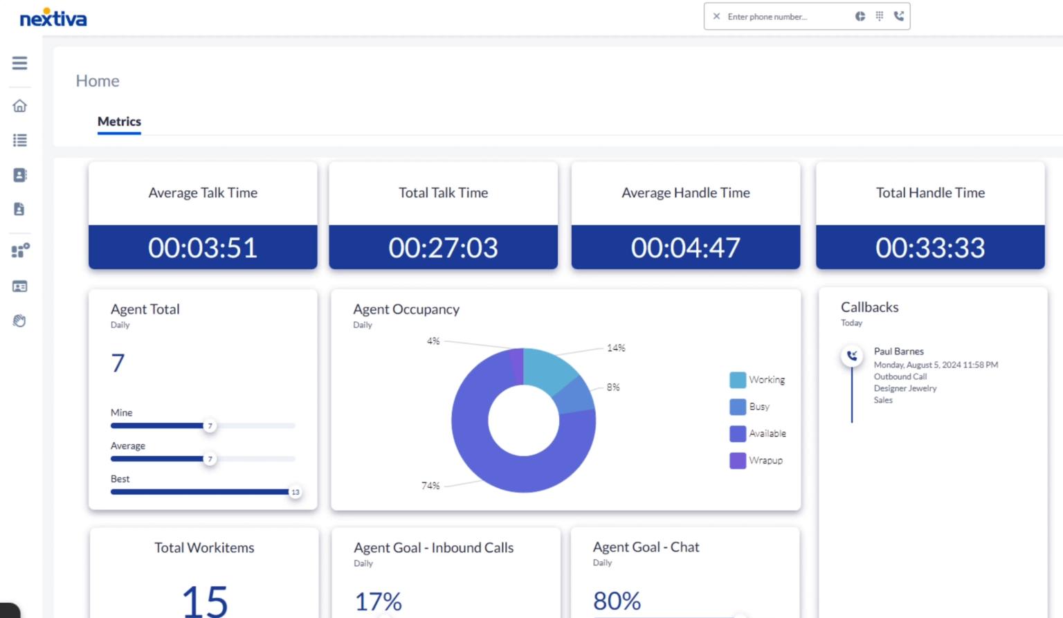Click the callback icon next to Paul Barnes
This screenshot has width=1063, height=618.
852,356
